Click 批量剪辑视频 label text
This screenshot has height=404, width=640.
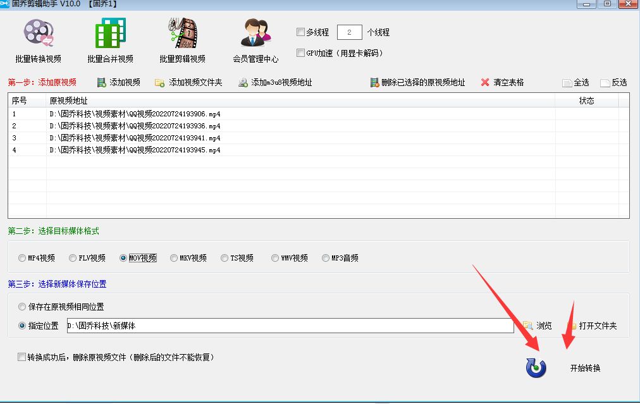coord(182,59)
